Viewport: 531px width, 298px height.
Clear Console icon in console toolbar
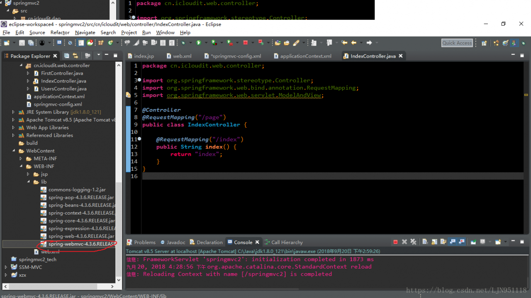pos(425,242)
